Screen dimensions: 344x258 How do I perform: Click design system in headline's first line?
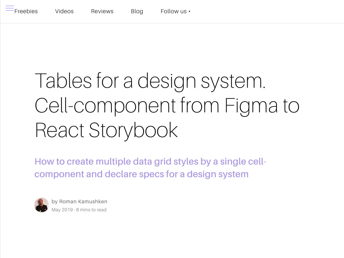pos(201,81)
